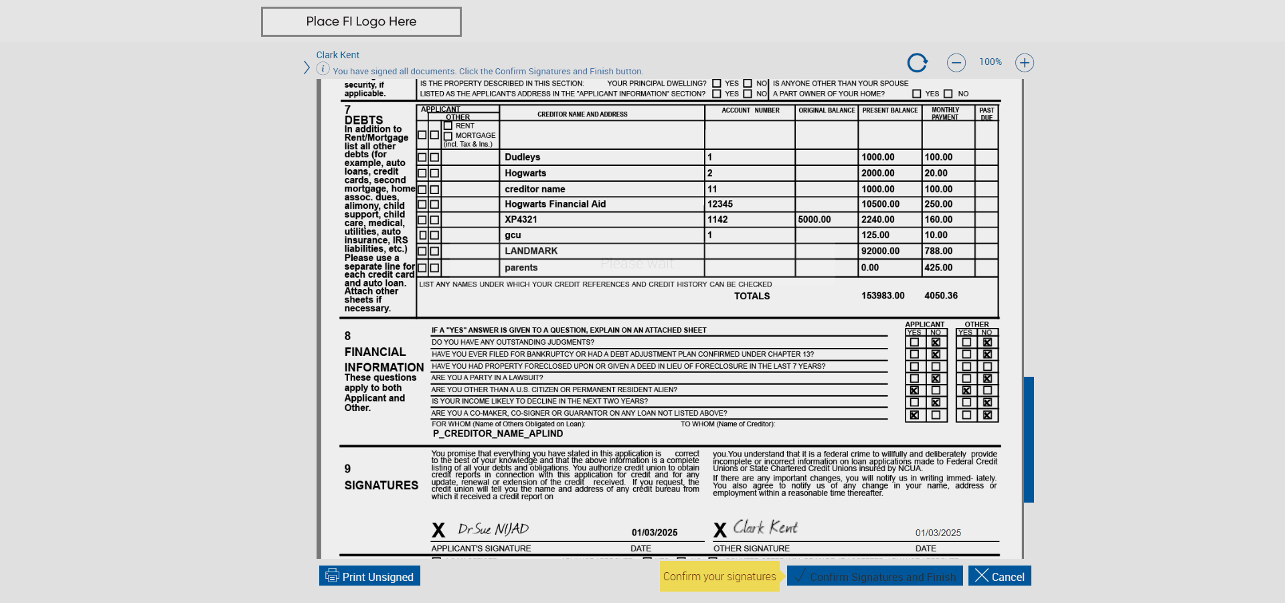
Task: Toggle Applicant YES for co-maker question
Action: pyautogui.click(x=914, y=415)
